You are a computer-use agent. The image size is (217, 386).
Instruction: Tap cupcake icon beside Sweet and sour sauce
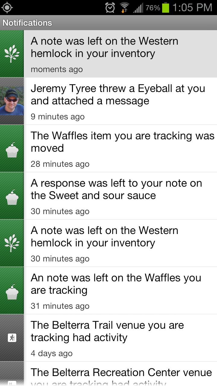coord(12,196)
